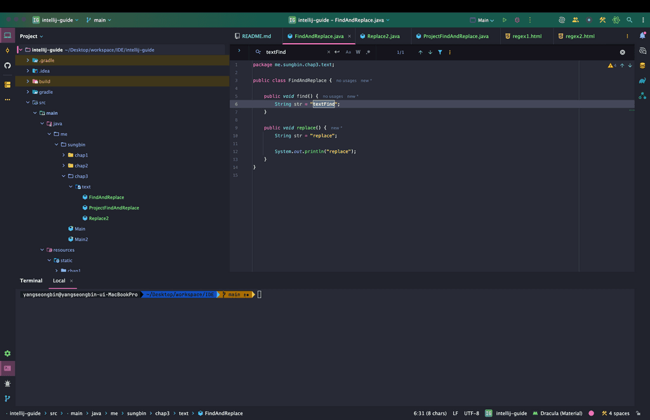Image resolution: width=650 pixels, height=420 pixels.
Task: Open Search Everywhere magnifier icon
Action: click(x=629, y=20)
